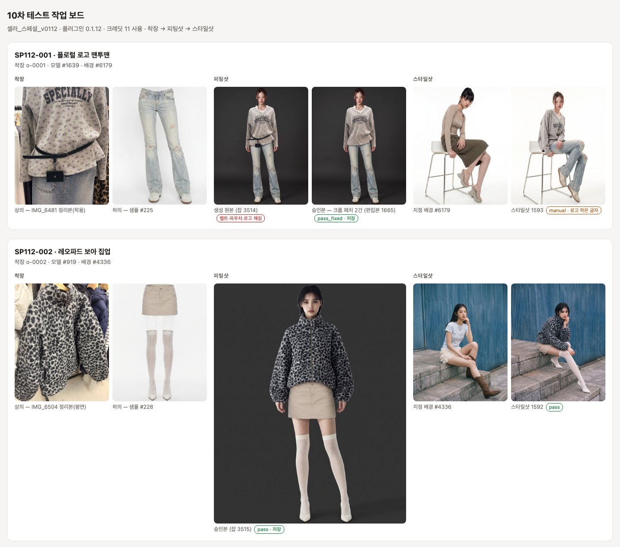Open the designated background #4336 image

pyautogui.click(x=460, y=342)
